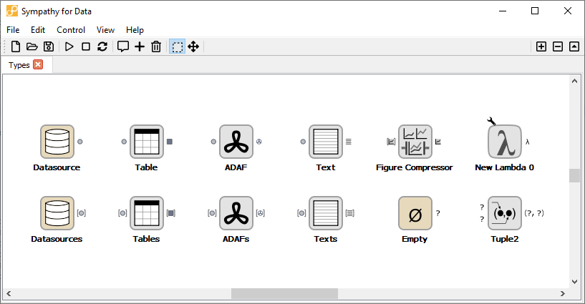The image size is (585, 304).
Task: Click the New flow document icon
Action: click(x=16, y=46)
